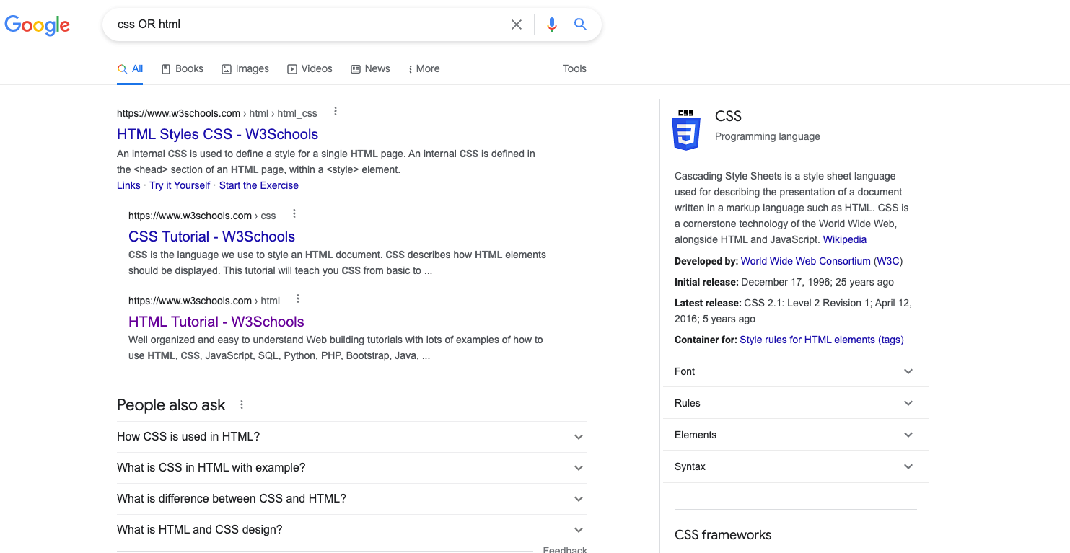This screenshot has width=1070, height=553.
Task: Open the People also ask three-dot menu
Action: coord(242,405)
